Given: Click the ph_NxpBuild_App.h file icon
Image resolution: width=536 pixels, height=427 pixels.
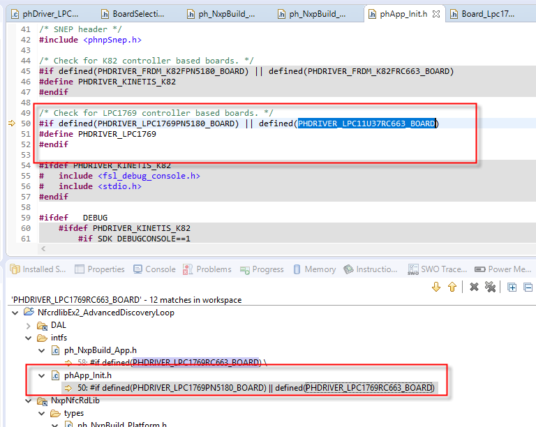Looking at the screenshot, I should [x=55, y=350].
